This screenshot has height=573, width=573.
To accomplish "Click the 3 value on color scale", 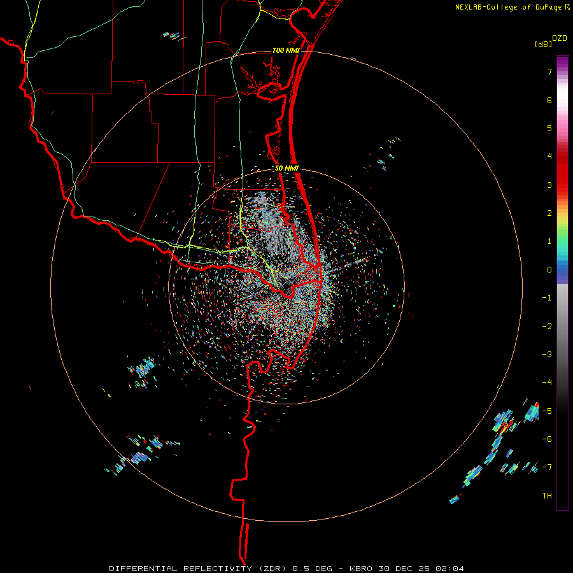I will pyautogui.click(x=549, y=185).
